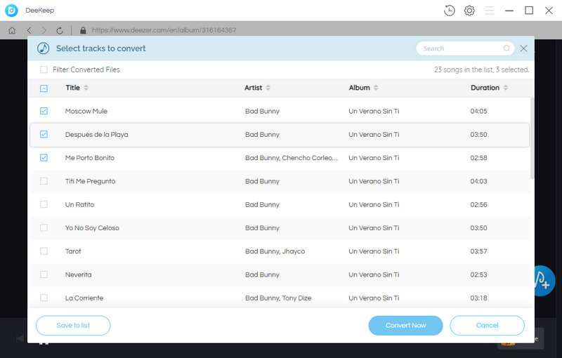Click the Yo No Soy Celoso title
562x358 pixels.
point(92,228)
